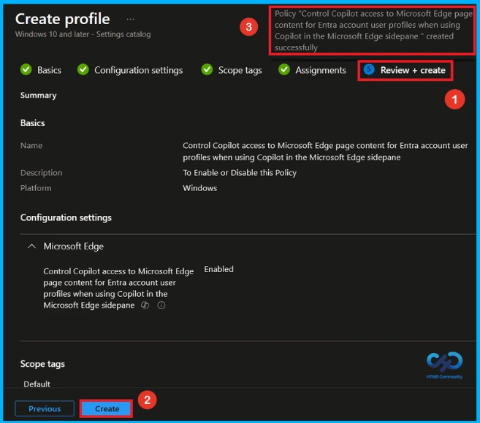Open the Assignments step
Image resolution: width=480 pixels, height=423 pixels.
pos(321,70)
